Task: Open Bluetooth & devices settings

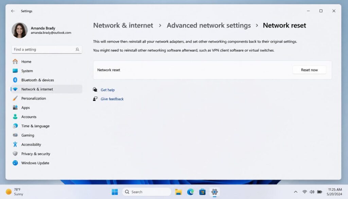Action: (x=46, y=80)
